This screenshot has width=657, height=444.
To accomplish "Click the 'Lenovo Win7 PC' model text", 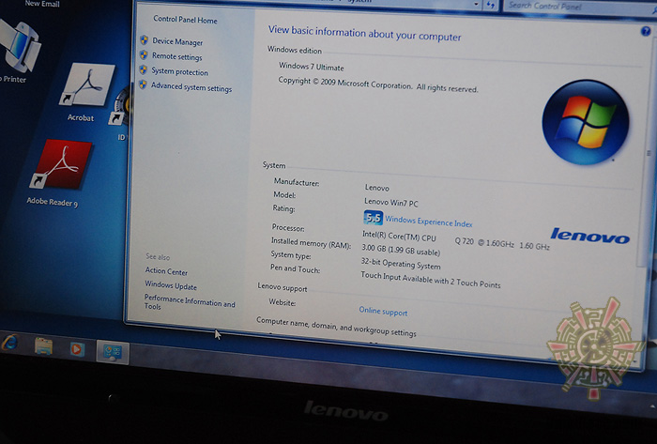I will tap(391, 203).
